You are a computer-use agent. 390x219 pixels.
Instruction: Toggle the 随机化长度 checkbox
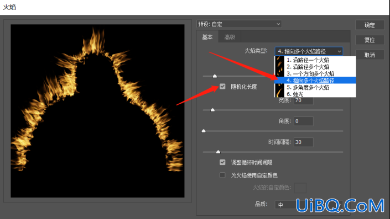click(x=222, y=86)
